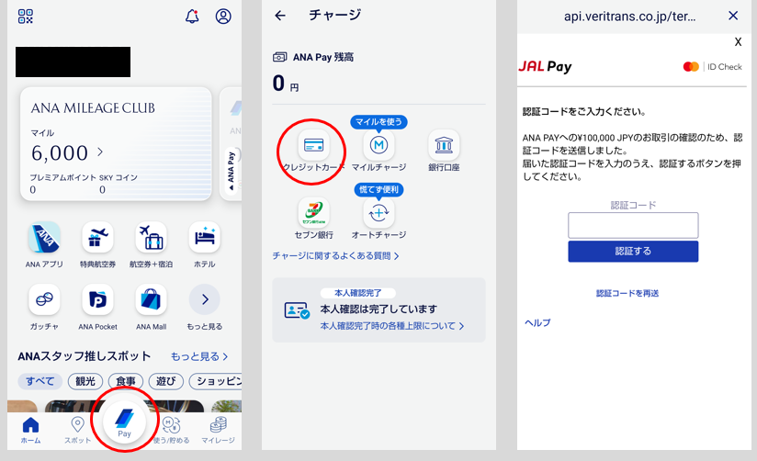Viewport: 757px width, 461px height.
Task: Open notifications bell
Action: point(192,17)
